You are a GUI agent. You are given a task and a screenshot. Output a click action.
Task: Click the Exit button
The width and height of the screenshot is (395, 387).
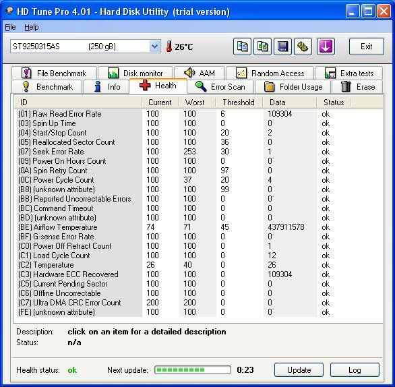367,47
